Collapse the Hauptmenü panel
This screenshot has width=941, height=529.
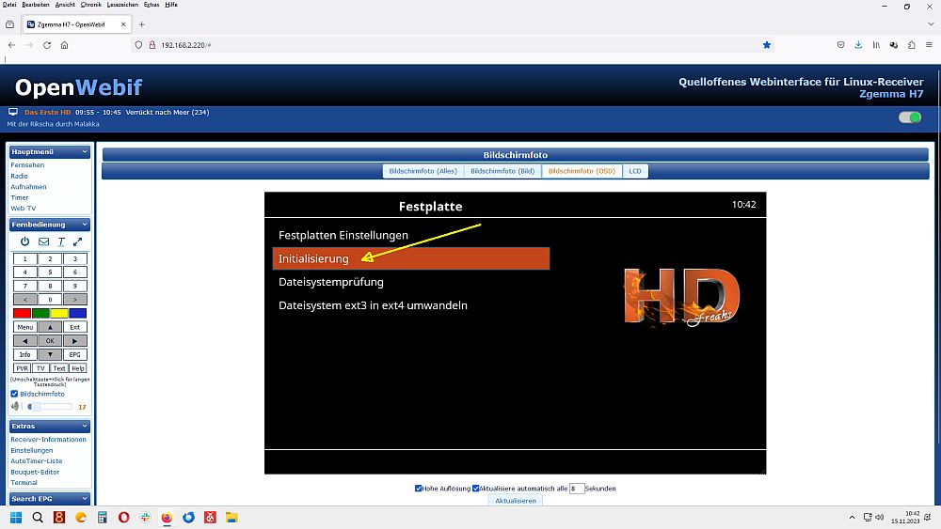pyautogui.click(x=85, y=151)
